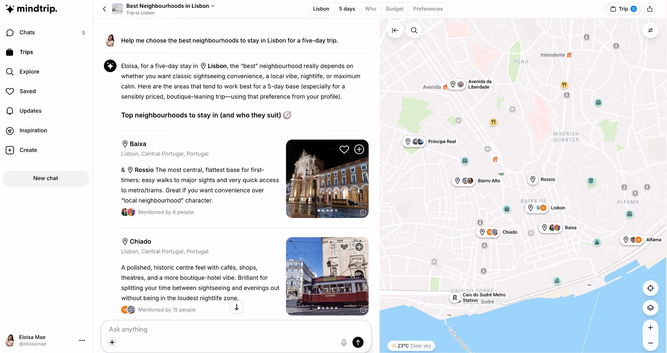This screenshot has height=353, width=667.
Task: Recenter the map on my location
Action: pyautogui.click(x=650, y=288)
